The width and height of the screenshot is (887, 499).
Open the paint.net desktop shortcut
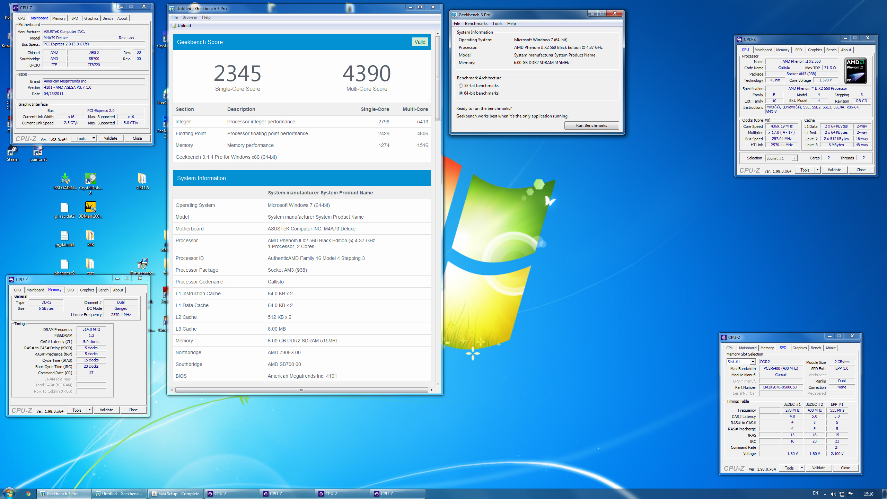tap(38, 154)
